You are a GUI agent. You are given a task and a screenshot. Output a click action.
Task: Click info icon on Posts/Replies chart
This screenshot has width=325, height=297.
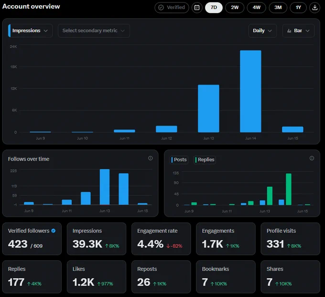pyautogui.click(x=312, y=158)
